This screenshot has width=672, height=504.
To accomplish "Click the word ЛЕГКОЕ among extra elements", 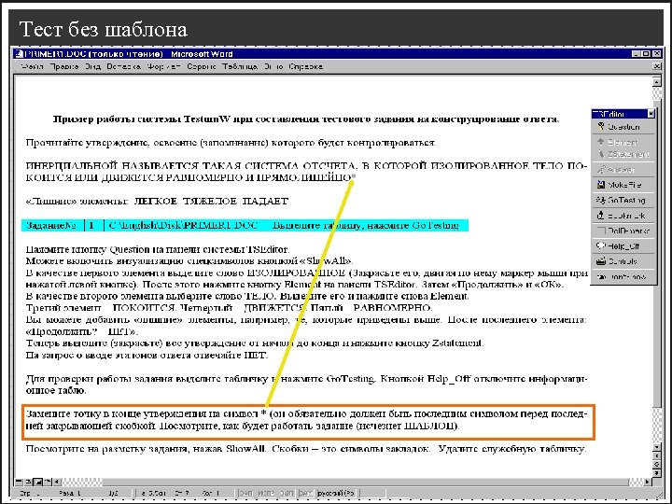I will coord(155,202).
